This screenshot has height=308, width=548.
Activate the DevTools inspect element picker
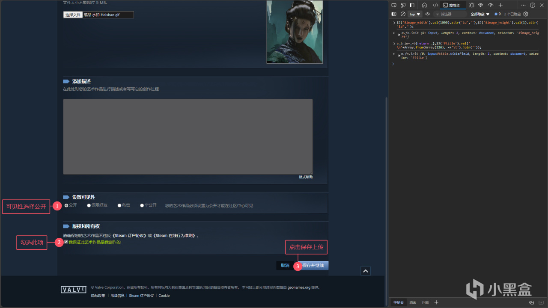tap(394, 5)
